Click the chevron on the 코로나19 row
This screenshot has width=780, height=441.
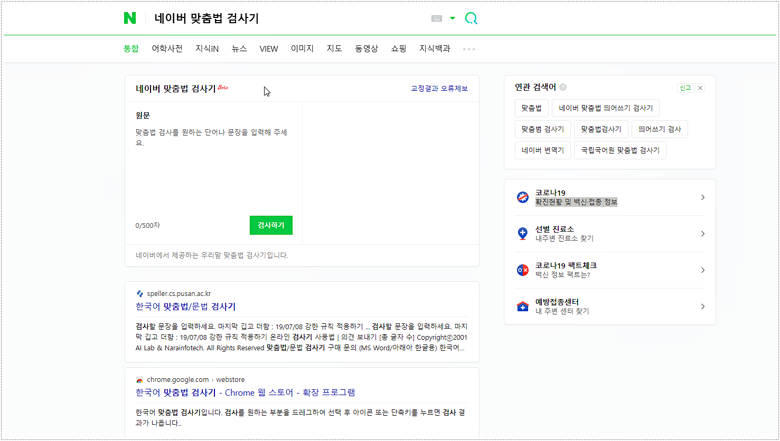(x=703, y=197)
